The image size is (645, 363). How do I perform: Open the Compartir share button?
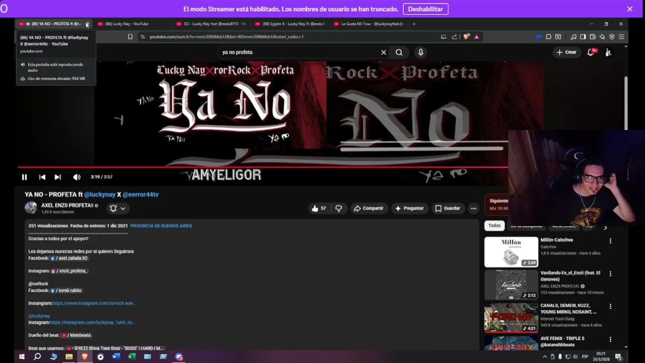pos(368,208)
